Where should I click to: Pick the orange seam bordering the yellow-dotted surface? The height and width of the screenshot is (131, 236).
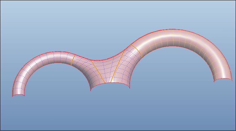[136, 51]
